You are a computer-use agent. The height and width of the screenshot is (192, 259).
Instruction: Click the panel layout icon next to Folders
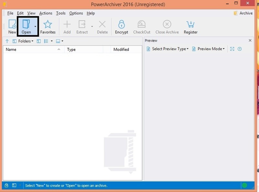(39, 41)
